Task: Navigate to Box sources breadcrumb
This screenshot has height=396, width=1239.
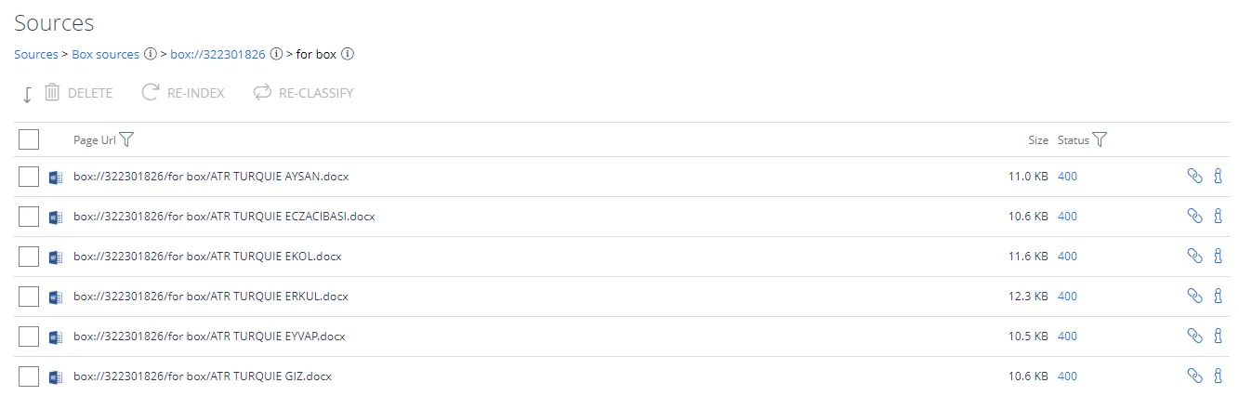Action: pos(105,54)
